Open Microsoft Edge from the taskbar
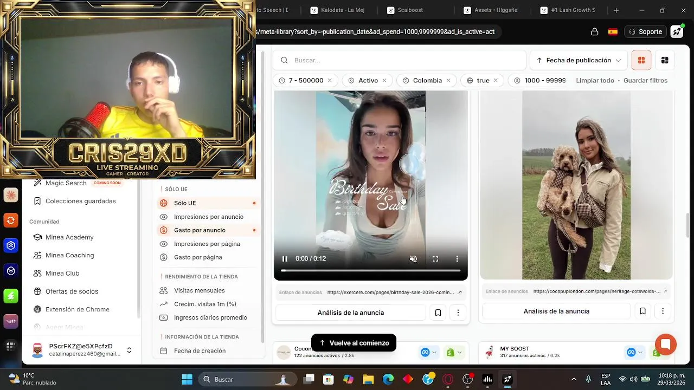The width and height of the screenshot is (694, 390). 388,379
